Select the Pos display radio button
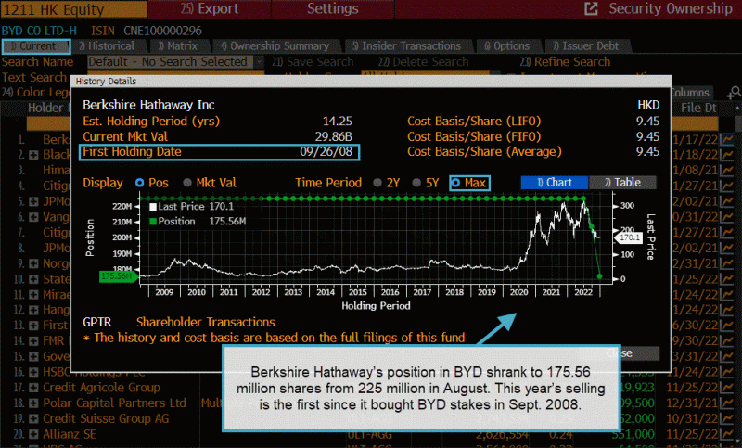Viewport: 742px width, 448px height. coord(140,183)
